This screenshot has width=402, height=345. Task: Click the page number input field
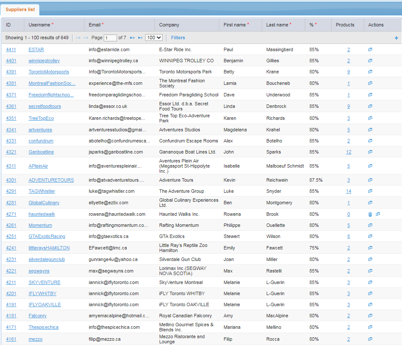110,38
